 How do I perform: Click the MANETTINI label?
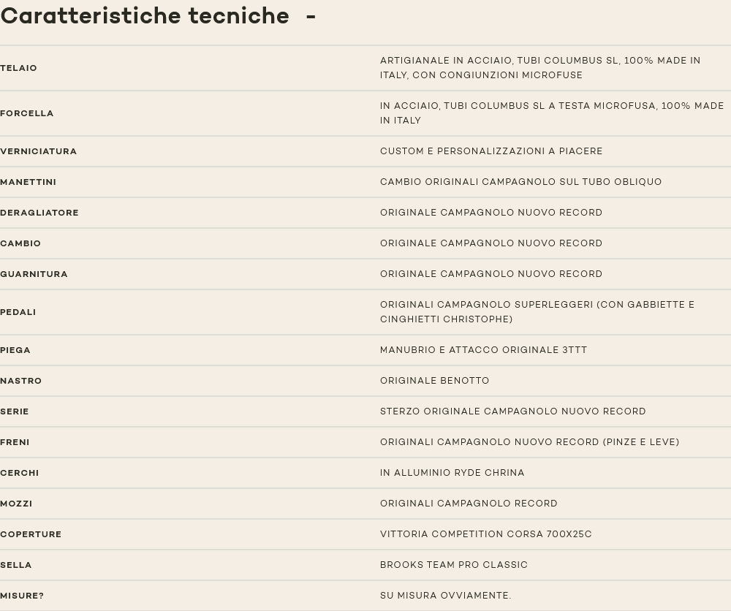[29, 182]
